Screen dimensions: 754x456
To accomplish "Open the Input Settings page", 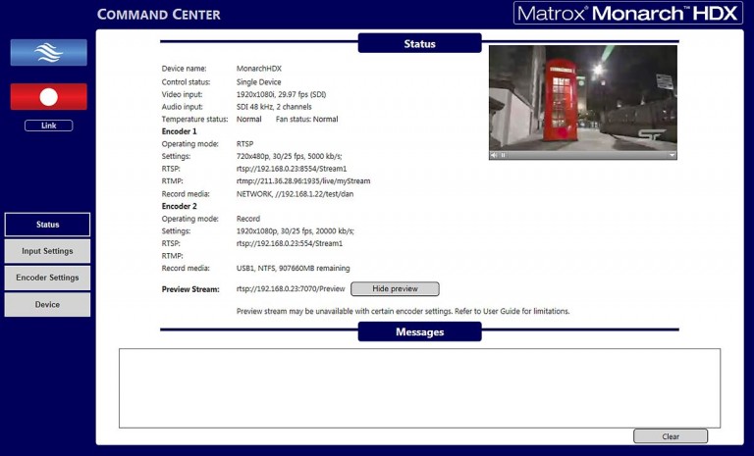I will (x=47, y=251).
